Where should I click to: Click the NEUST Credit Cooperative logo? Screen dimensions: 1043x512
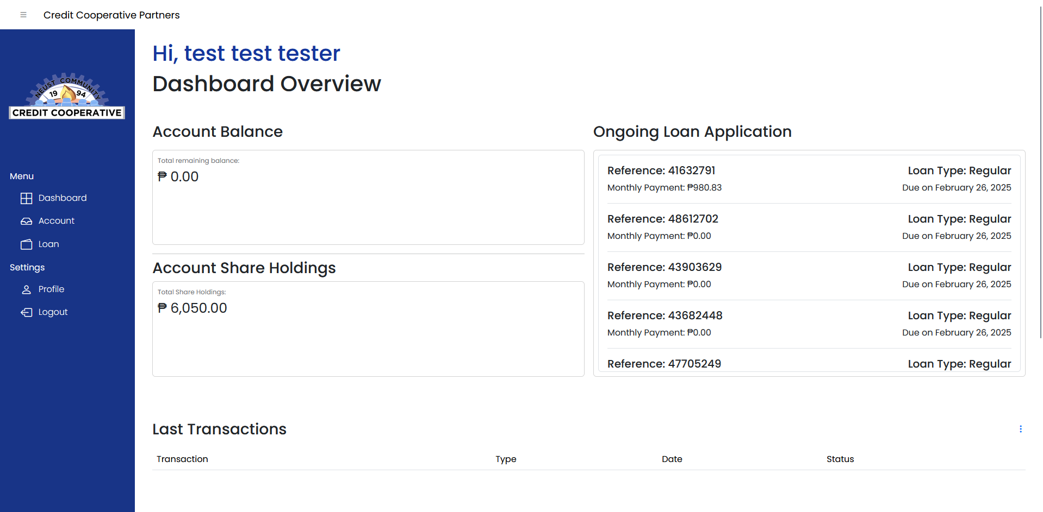67,96
